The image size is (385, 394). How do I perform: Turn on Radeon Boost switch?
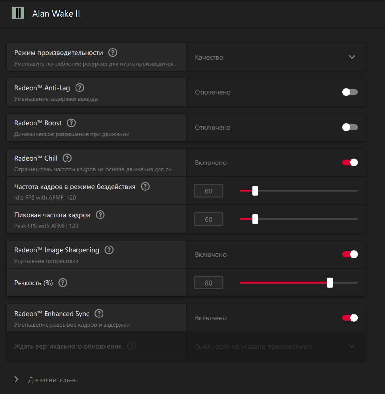350,127
